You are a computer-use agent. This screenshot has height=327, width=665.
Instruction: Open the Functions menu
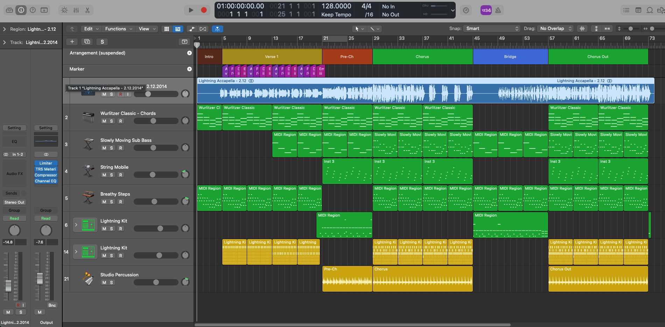coord(119,29)
